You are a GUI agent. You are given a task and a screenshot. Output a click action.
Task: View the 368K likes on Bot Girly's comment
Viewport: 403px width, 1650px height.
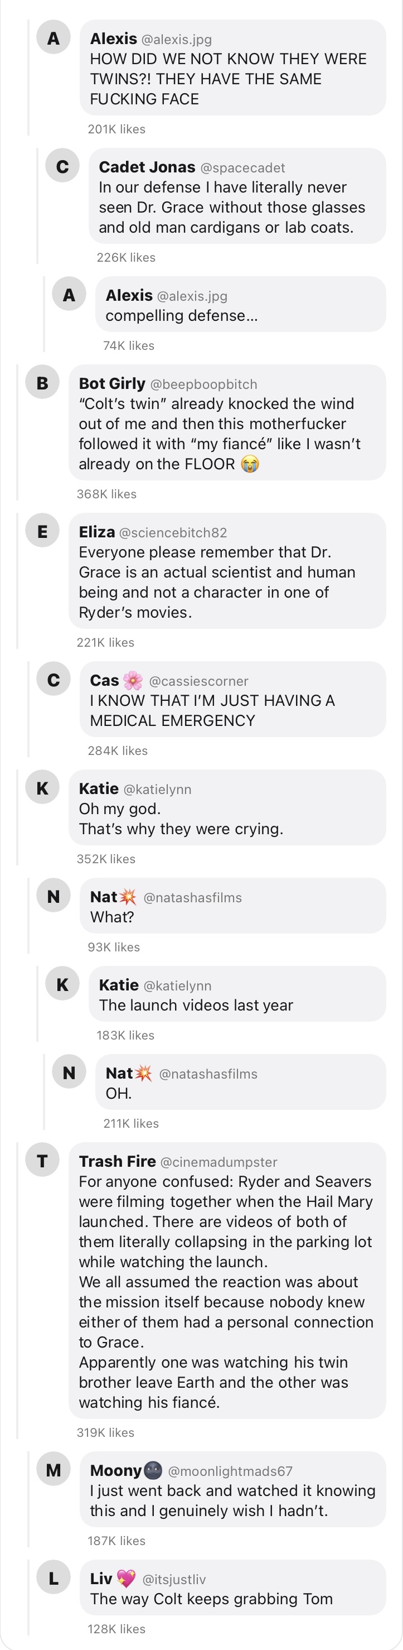106,494
